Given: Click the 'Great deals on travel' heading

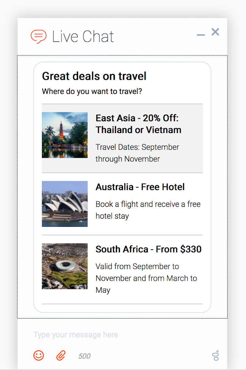Looking at the screenshot, I should pyautogui.click(x=94, y=76).
